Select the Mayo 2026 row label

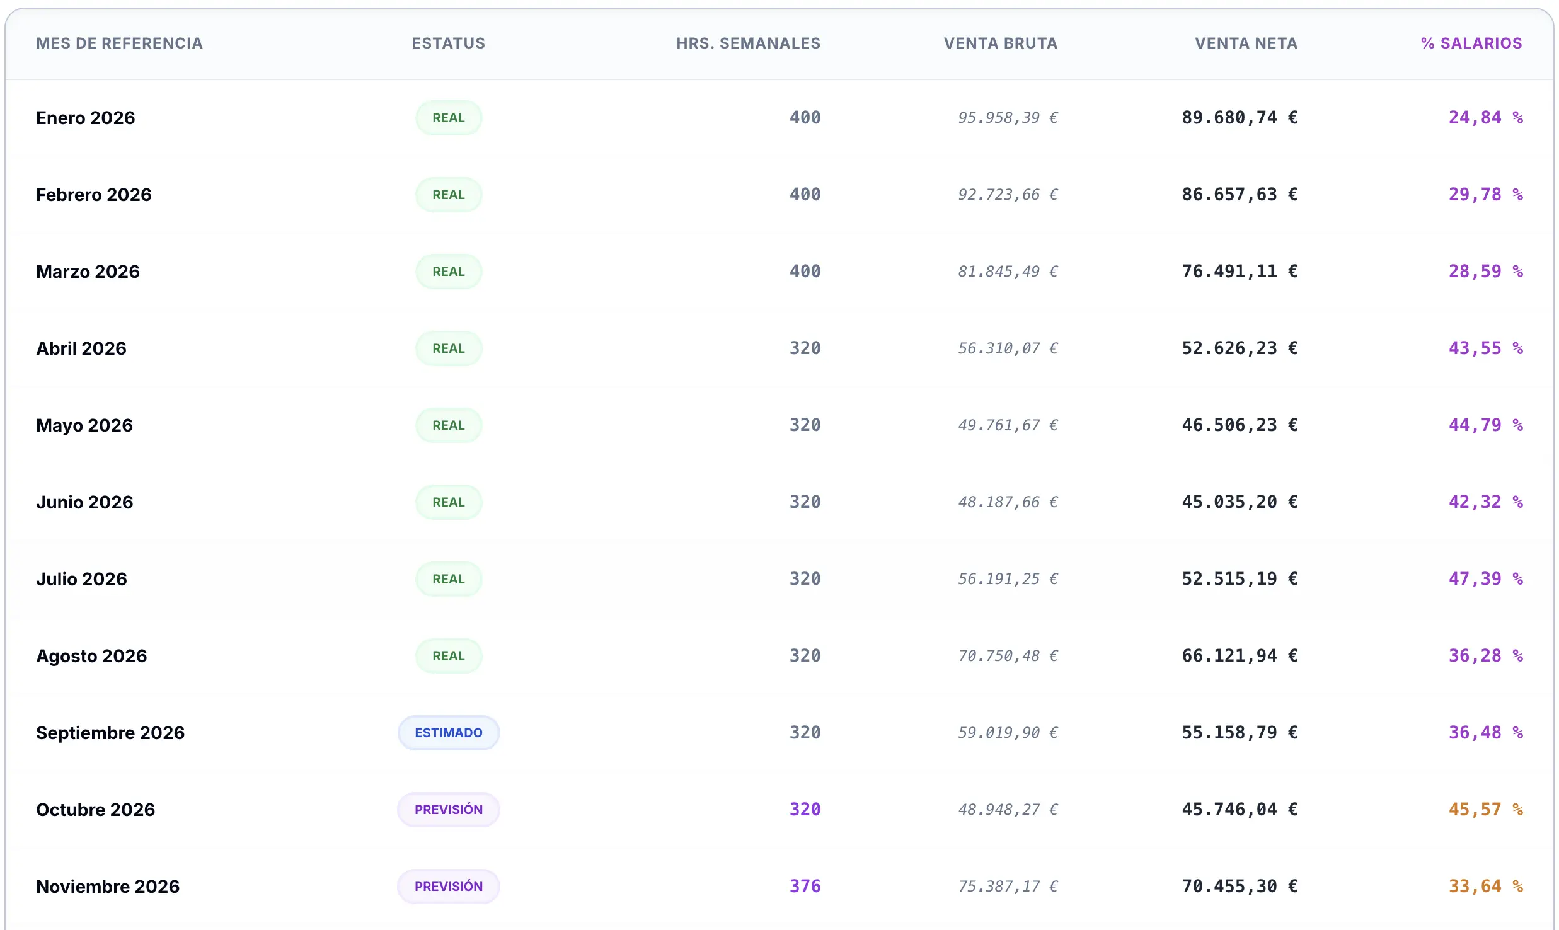tap(84, 425)
